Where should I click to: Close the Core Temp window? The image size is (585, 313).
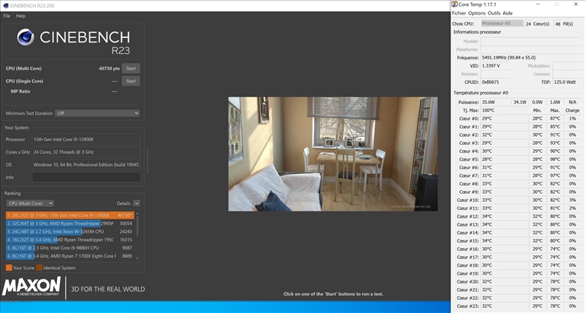tap(575, 4)
